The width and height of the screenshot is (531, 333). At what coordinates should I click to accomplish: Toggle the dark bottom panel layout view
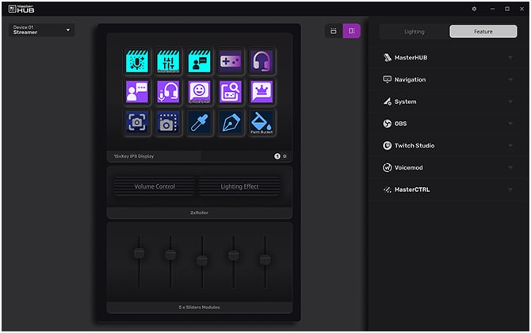(334, 31)
